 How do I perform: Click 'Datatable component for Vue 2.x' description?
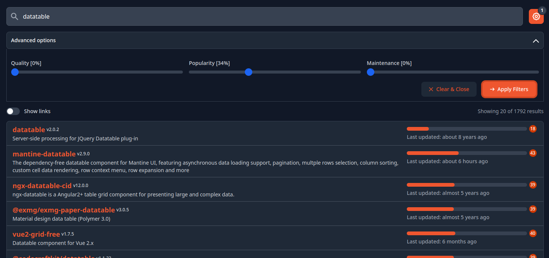[x=53, y=243]
